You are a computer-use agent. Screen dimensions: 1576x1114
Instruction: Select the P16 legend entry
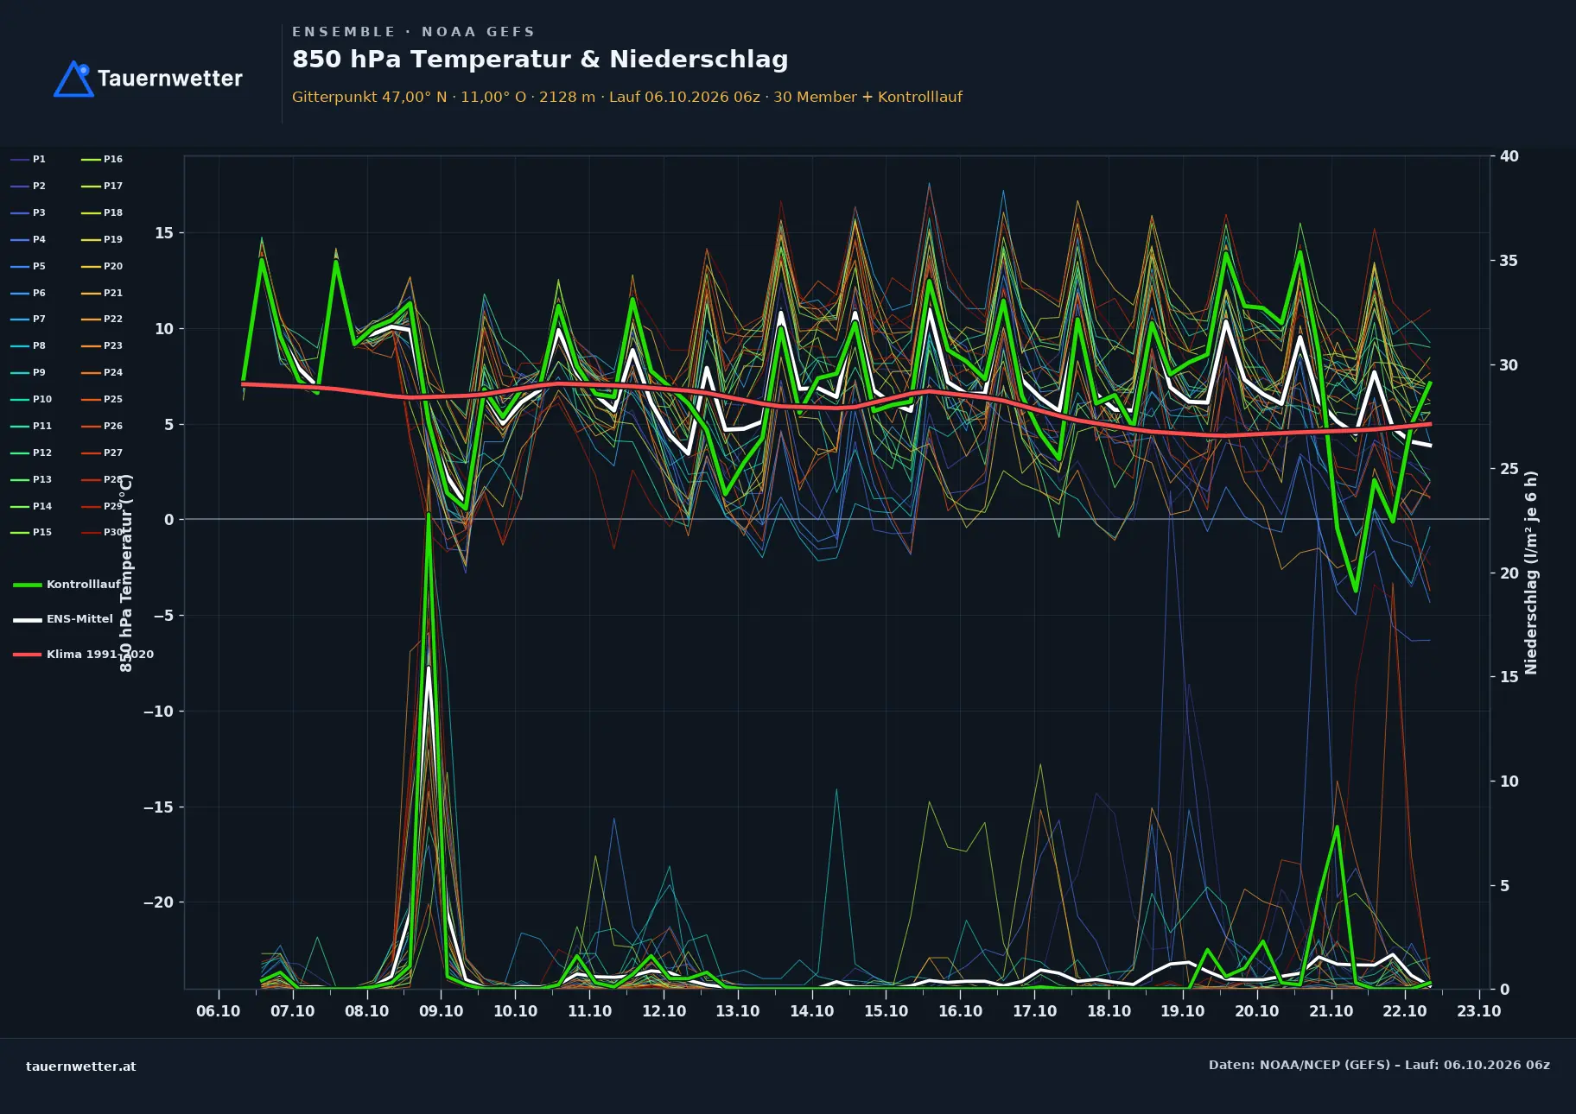pyautogui.click(x=102, y=160)
